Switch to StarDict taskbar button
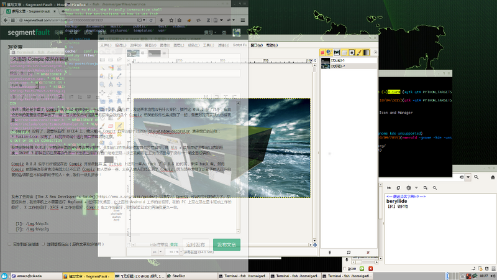The image size is (497, 280). click(x=191, y=276)
